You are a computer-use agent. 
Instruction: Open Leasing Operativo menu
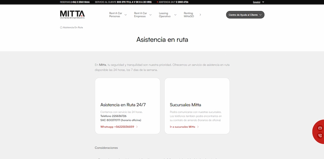click(x=165, y=15)
